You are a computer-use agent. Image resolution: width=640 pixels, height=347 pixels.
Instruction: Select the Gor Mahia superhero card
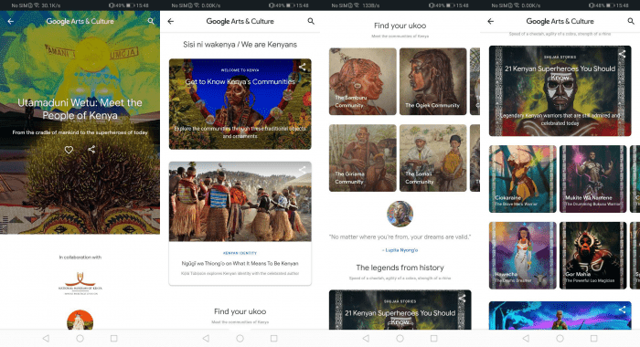[x=593, y=256]
